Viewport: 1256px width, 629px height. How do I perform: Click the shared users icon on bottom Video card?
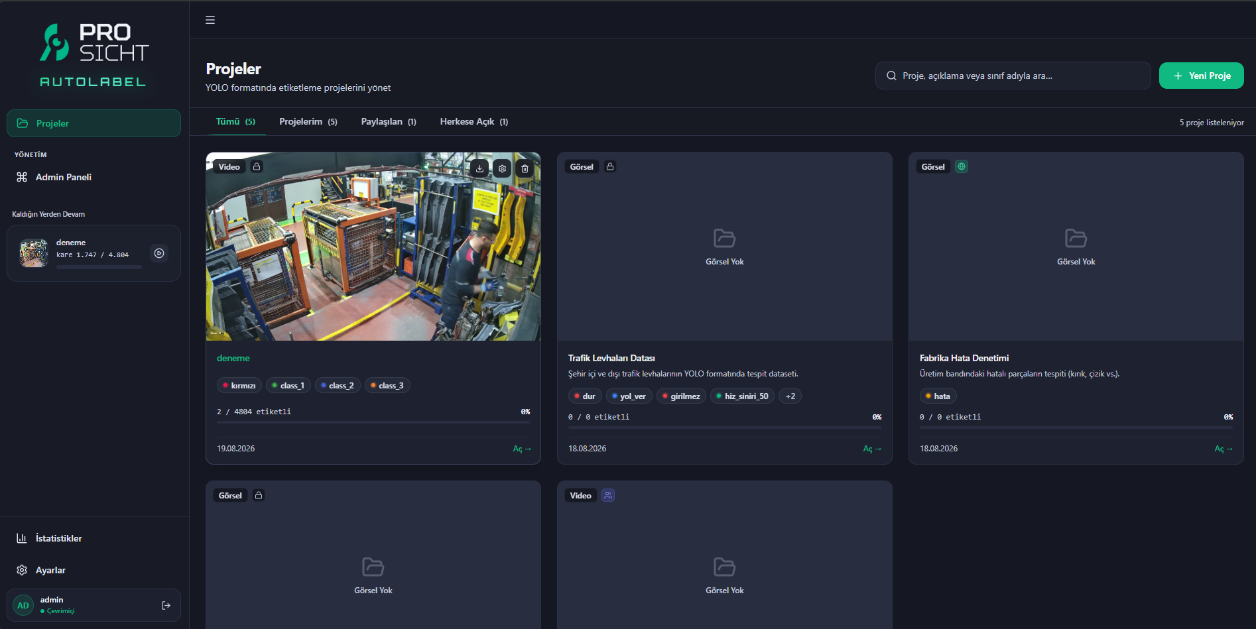pyautogui.click(x=608, y=495)
